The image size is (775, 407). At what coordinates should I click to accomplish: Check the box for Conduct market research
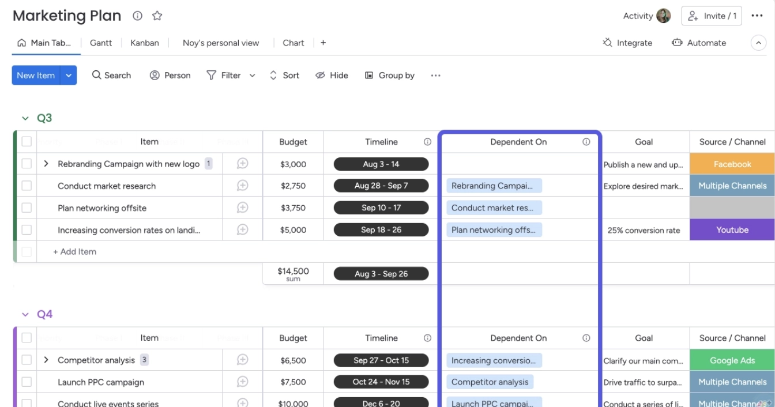pyautogui.click(x=27, y=186)
